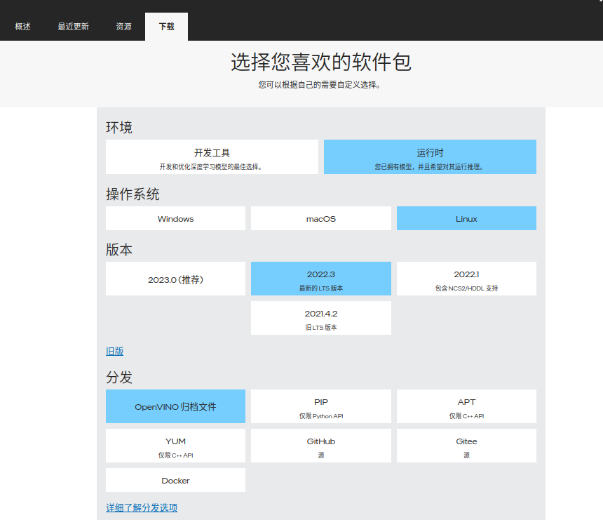Open the 概述 tab
This screenshot has width=603, height=520.
coord(23,27)
